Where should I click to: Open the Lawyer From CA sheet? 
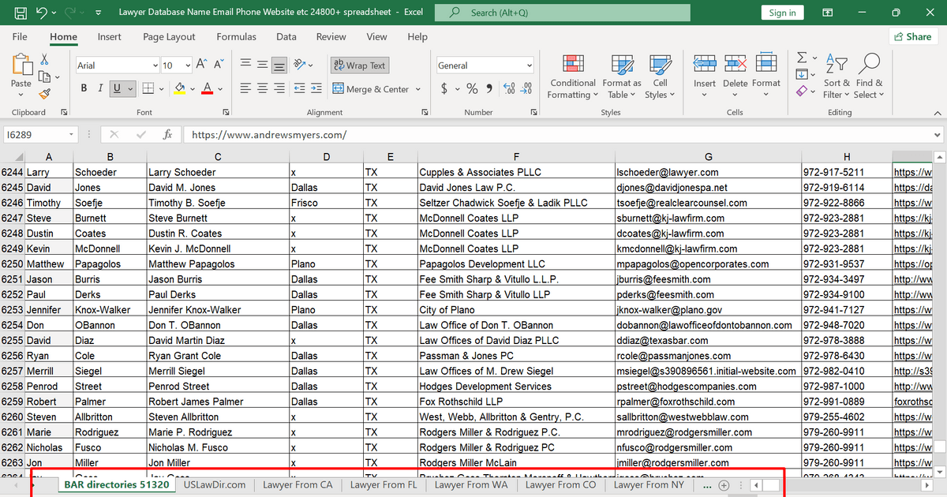point(298,485)
